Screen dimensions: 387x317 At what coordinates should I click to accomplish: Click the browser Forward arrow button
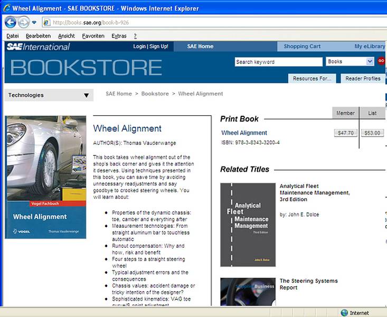pos(24,23)
